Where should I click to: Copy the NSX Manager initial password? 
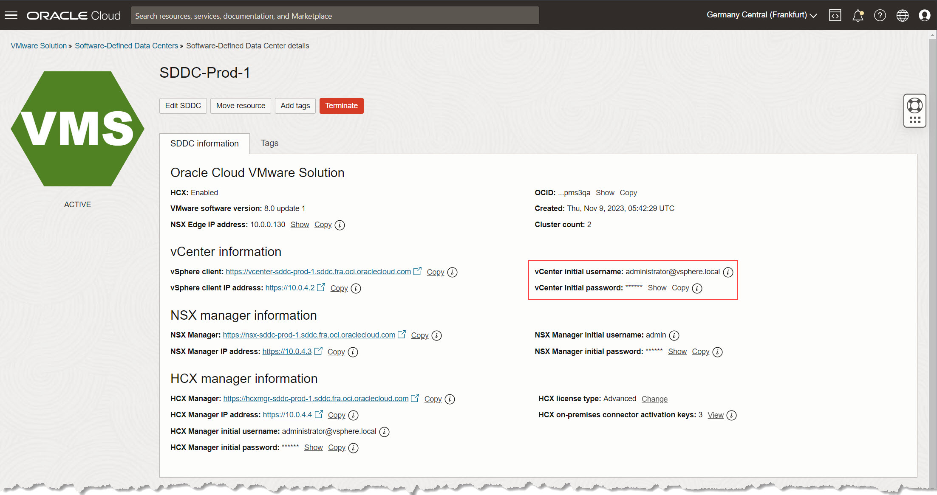(700, 352)
